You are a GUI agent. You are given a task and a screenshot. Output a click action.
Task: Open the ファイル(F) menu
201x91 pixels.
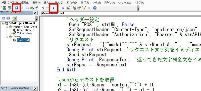pyautogui.click(x=13, y=3)
